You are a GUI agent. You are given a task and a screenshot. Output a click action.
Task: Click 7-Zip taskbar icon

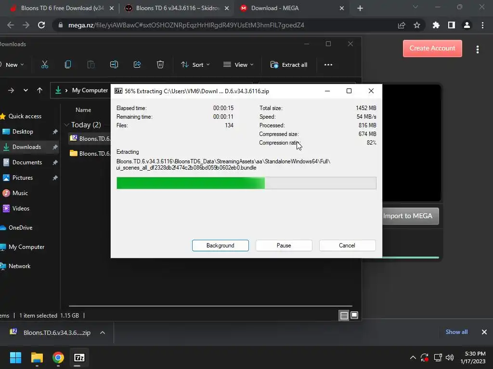click(x=79, y=357)
